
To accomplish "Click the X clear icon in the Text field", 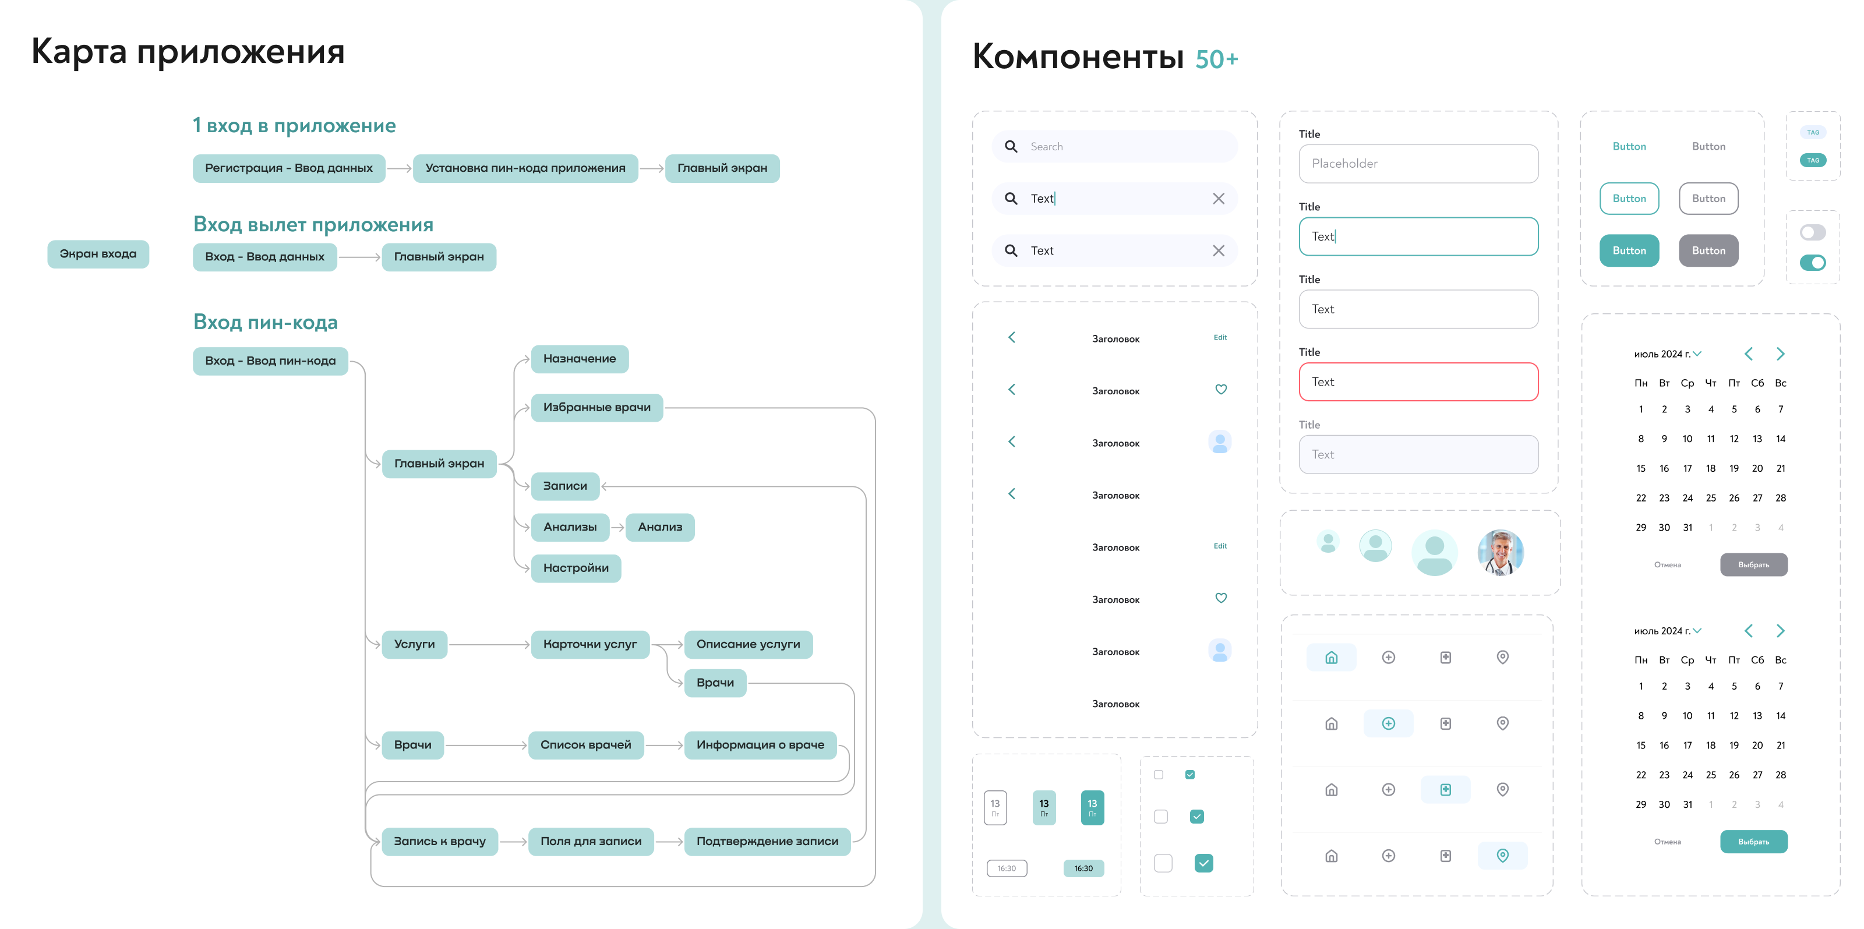I will point(1219,198).
